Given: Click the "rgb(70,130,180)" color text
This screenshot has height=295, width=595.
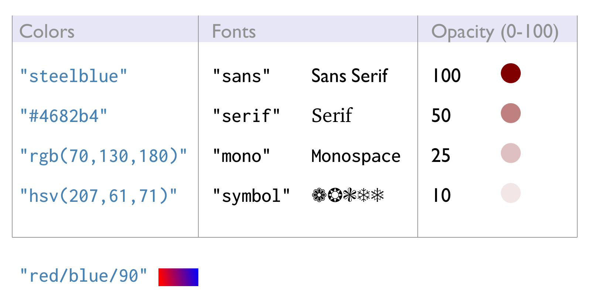Looking at the screenshot, I should point(103,156).
